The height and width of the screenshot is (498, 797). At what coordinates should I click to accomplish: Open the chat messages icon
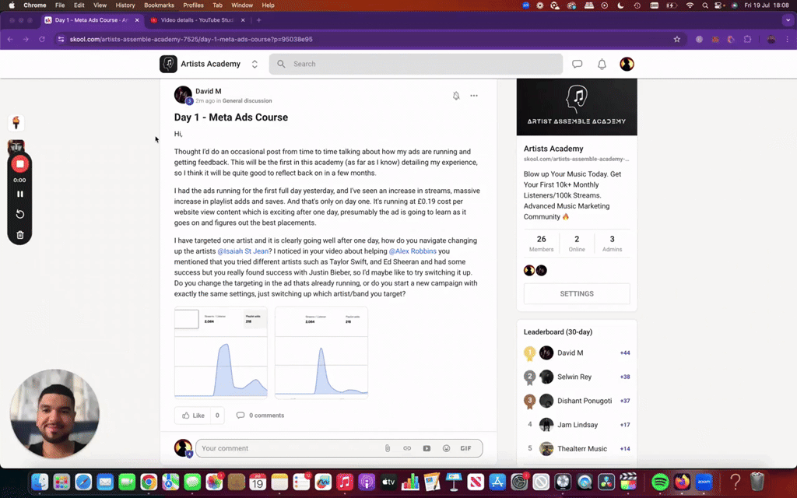[x=577, y=64]
